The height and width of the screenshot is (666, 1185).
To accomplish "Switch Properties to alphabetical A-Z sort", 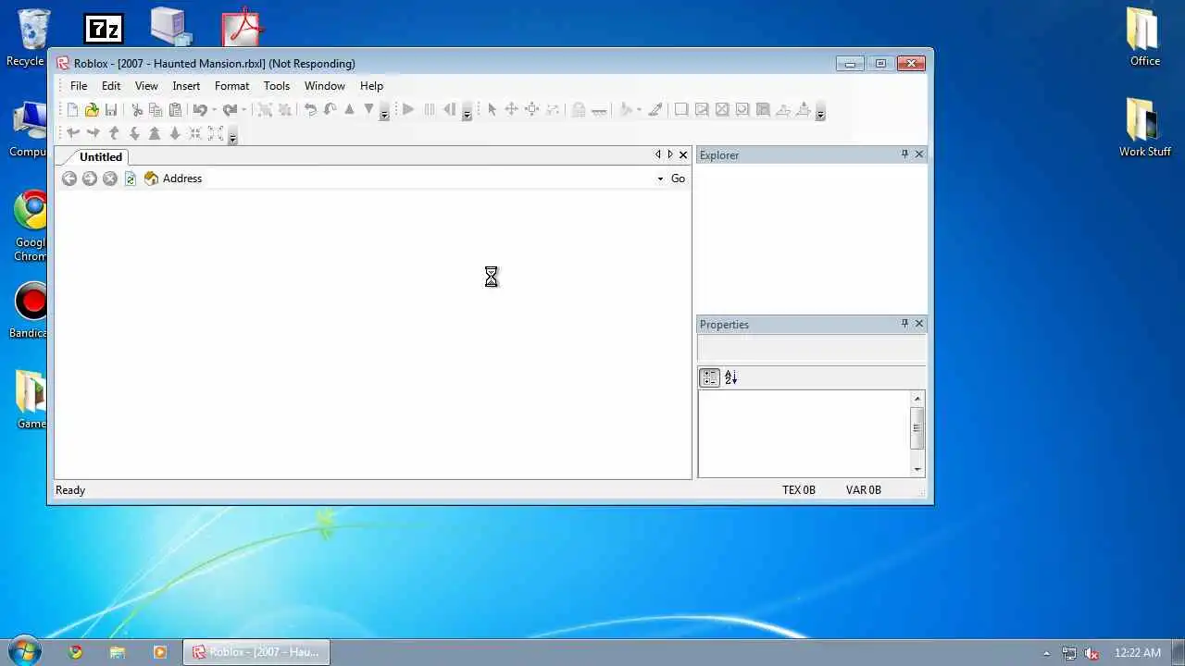I will click(730, 377).
